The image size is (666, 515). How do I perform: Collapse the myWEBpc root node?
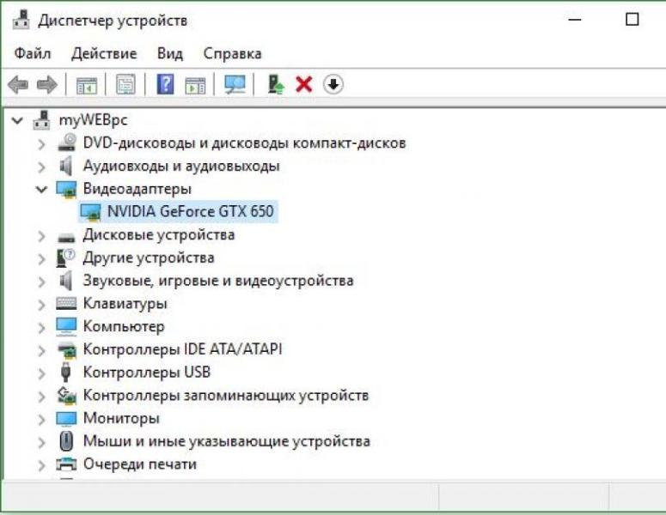[x=17, y=120]
